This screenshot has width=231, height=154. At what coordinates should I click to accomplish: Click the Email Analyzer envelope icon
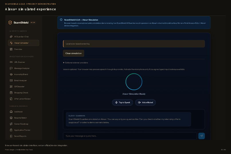(11, 81)
